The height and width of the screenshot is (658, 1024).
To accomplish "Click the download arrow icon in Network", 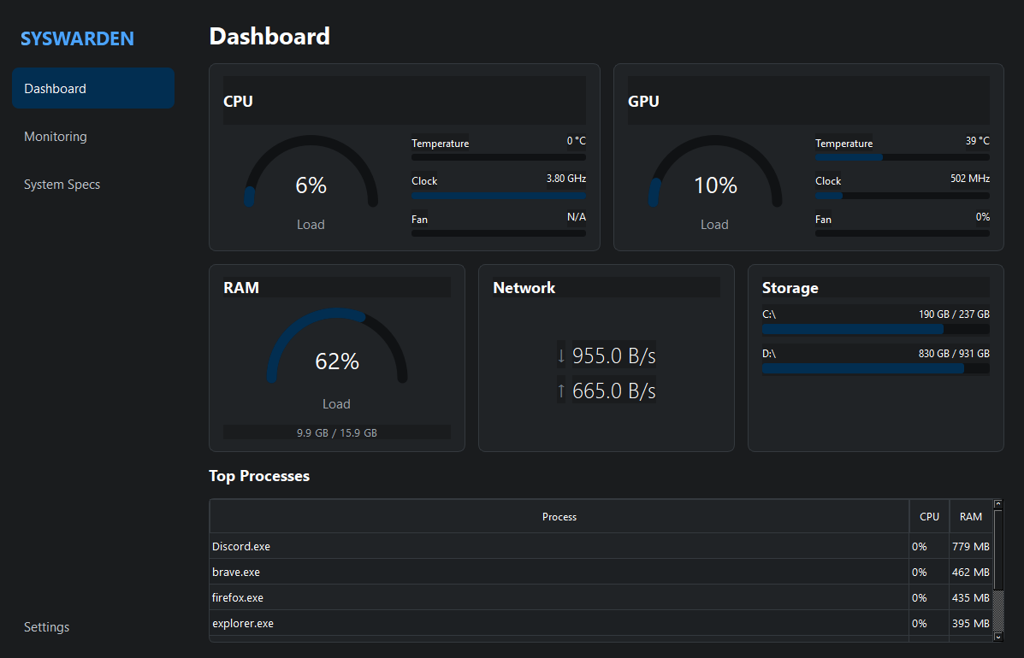I will [x=561, y=355].
